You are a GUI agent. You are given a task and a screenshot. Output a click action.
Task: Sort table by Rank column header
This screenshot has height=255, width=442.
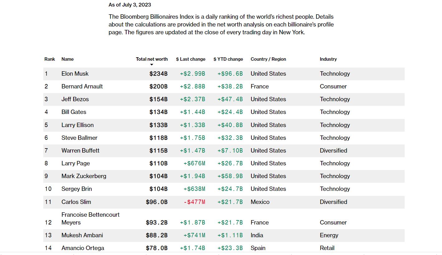tap(50, 59)
